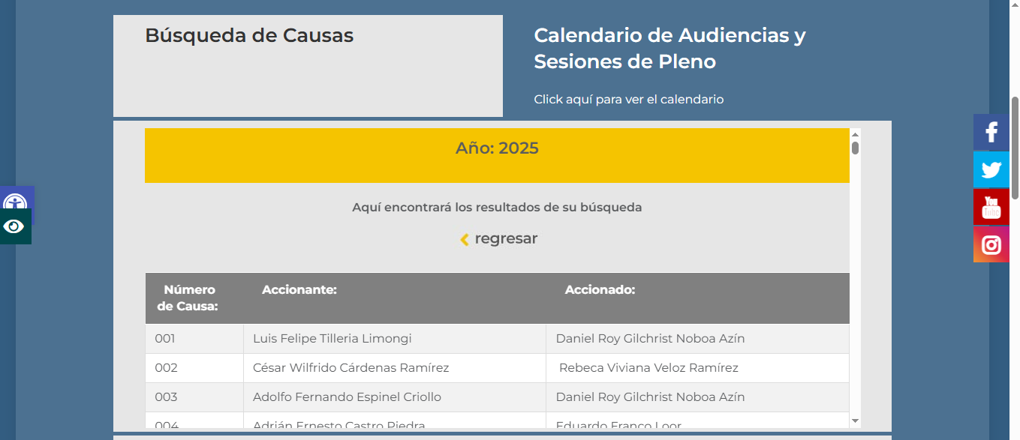Image resolution: width=1020 pixels, height=440 pixels.
Task: Open the Facebook social link
Action: pos(991,133)
